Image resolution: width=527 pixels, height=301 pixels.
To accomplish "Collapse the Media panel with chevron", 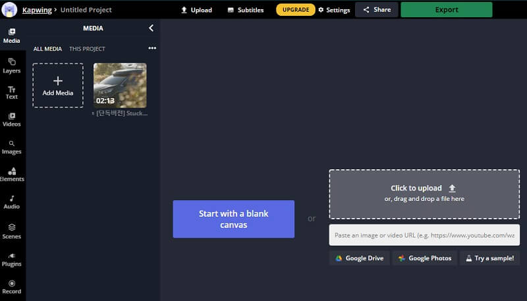I will click(151, 28).
